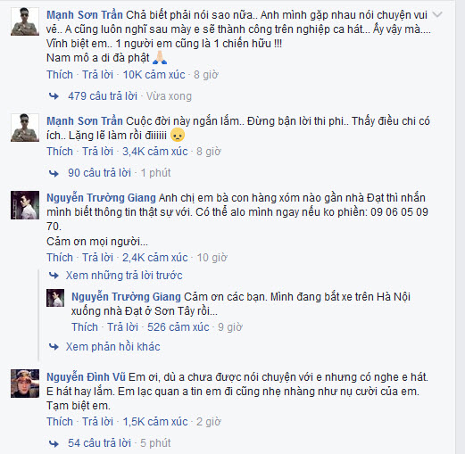Click the reply arrow icon beside 90 câu trả lời
Screen dimensions: 465x454
pos(54,173)
